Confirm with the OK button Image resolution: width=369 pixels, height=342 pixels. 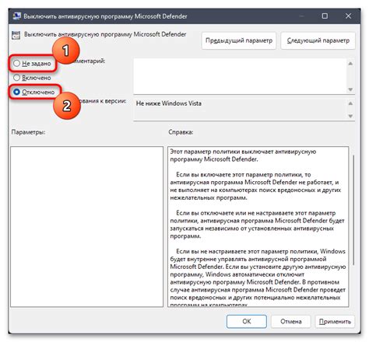[x=247, y=322]
